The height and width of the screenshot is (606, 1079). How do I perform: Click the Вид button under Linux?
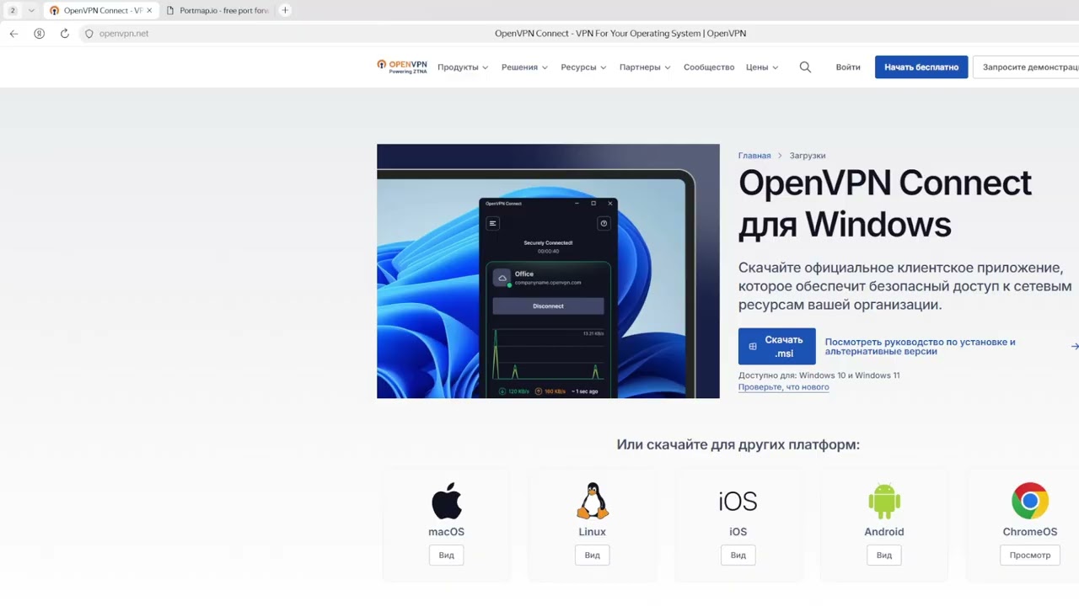593,555
